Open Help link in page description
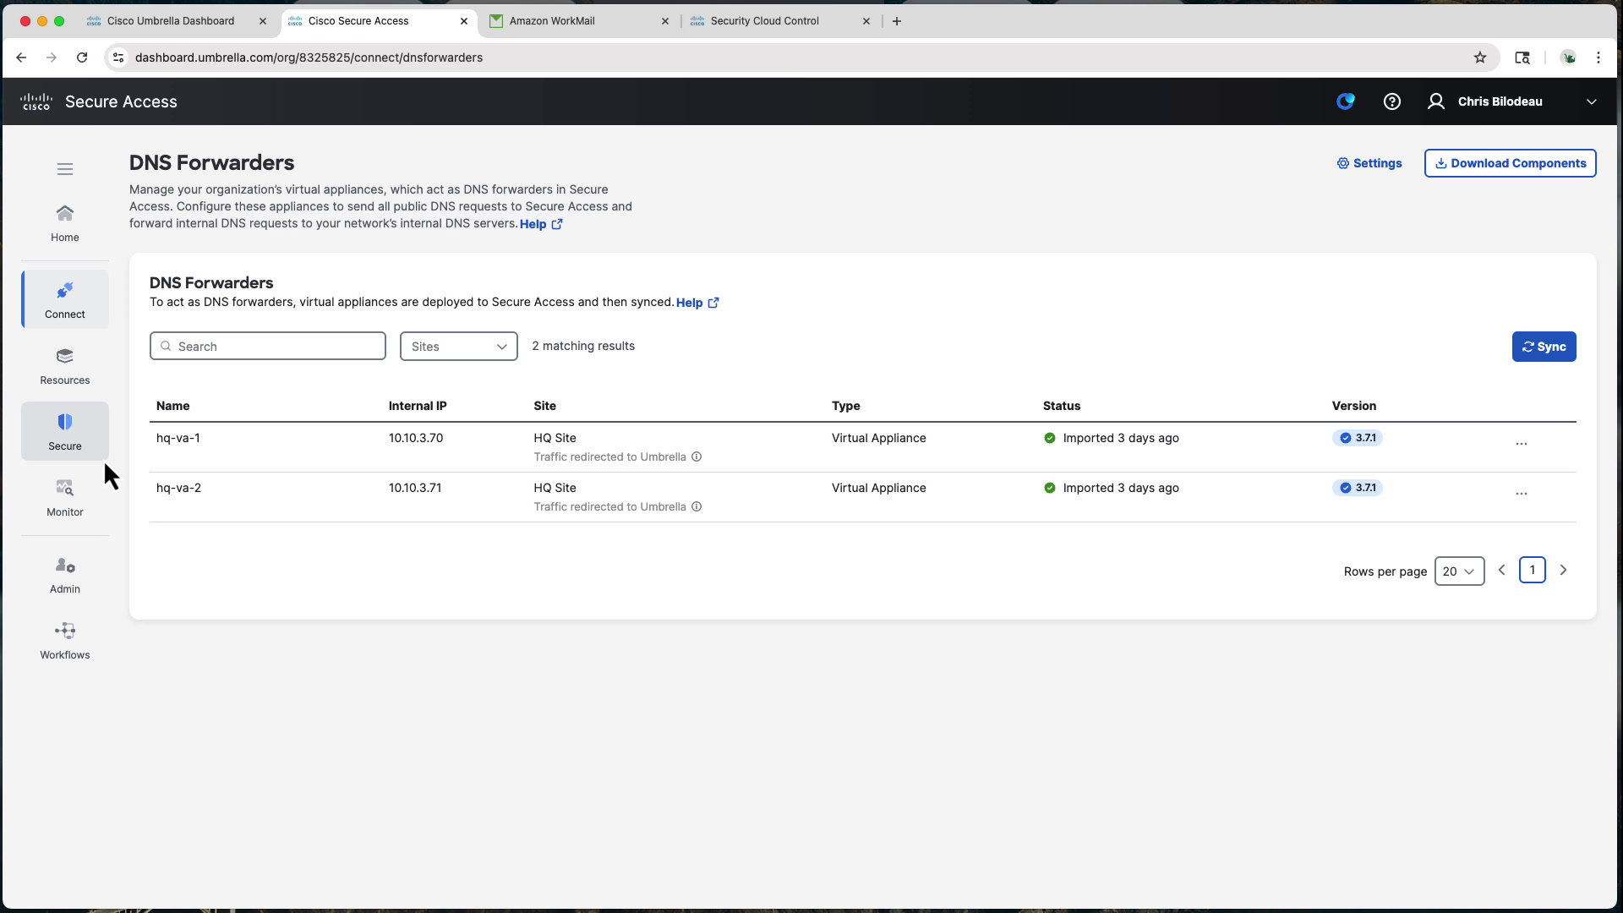1623x913 pixels. coord(541,224)
